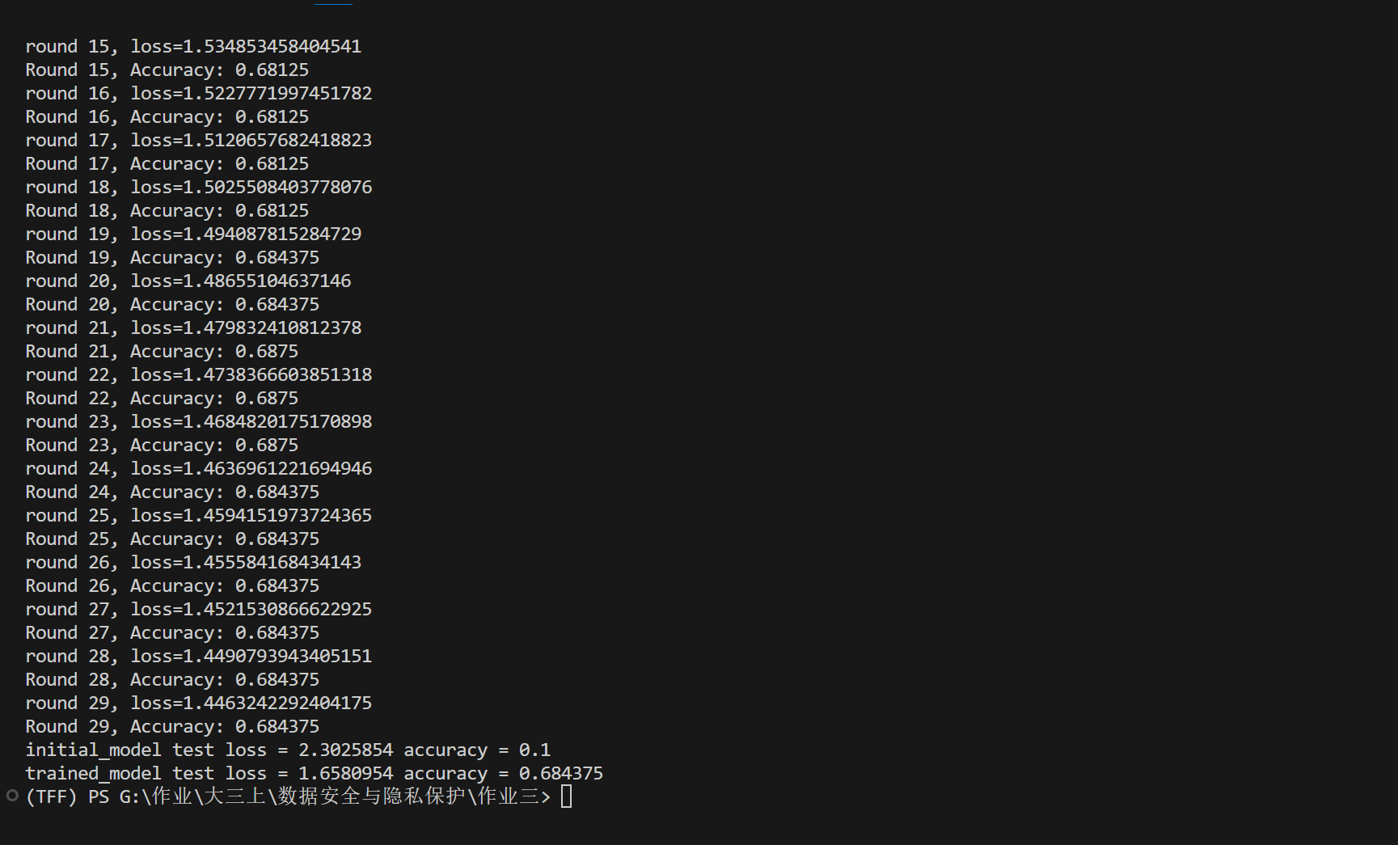Click the command decoration circle beside the prompt
The height and width of the screenshot is (845, 1398).
12,796
